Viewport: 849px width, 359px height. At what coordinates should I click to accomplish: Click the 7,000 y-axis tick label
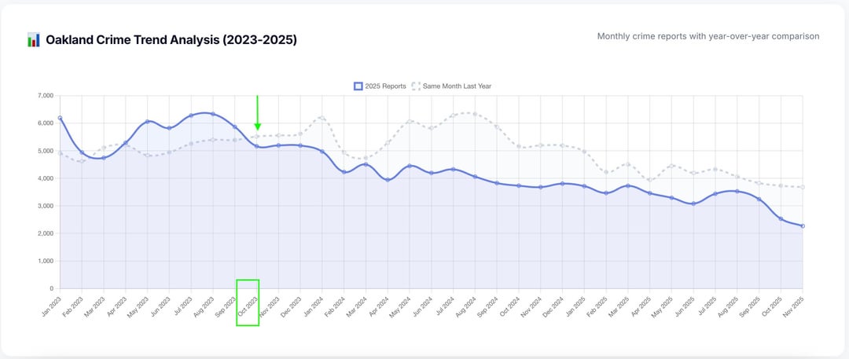click(x=43, y=96)
